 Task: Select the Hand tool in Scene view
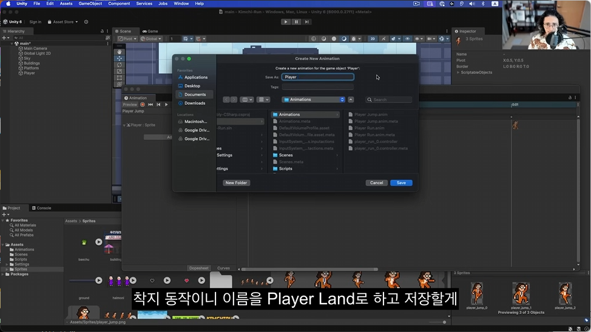tap(120, 51)
